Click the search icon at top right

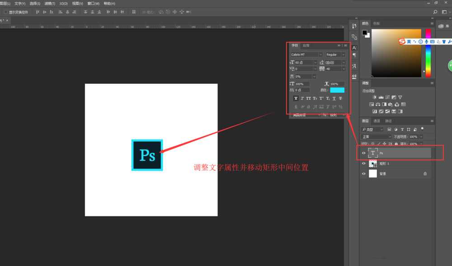435,12
